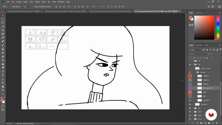
Task: Select the Eraser tool
Action: [3, 56]
